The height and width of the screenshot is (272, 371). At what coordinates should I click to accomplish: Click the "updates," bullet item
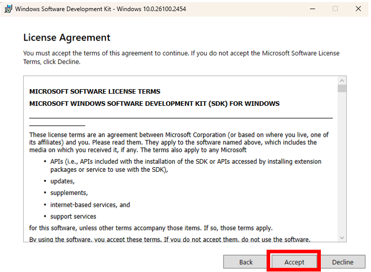point(62,181)
